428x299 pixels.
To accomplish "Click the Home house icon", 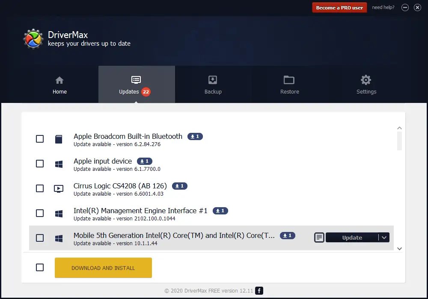I will (59, 80).
